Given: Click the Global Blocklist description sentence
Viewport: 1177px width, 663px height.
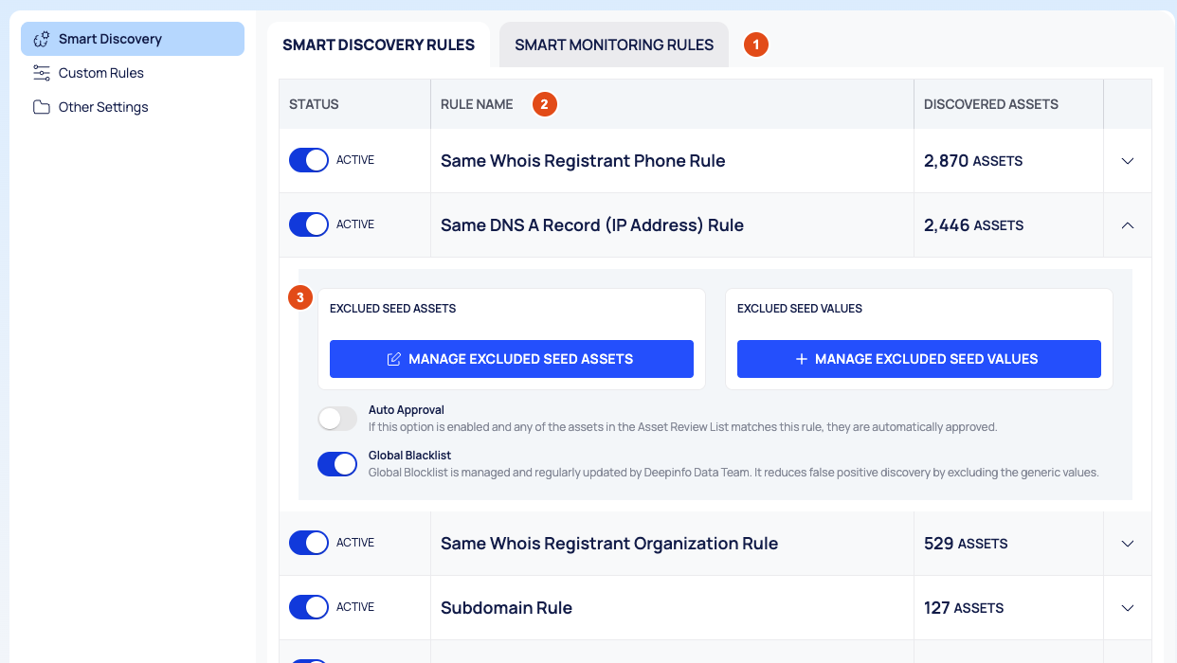Looking at the screenshot, I should click(x=733, y=473).
